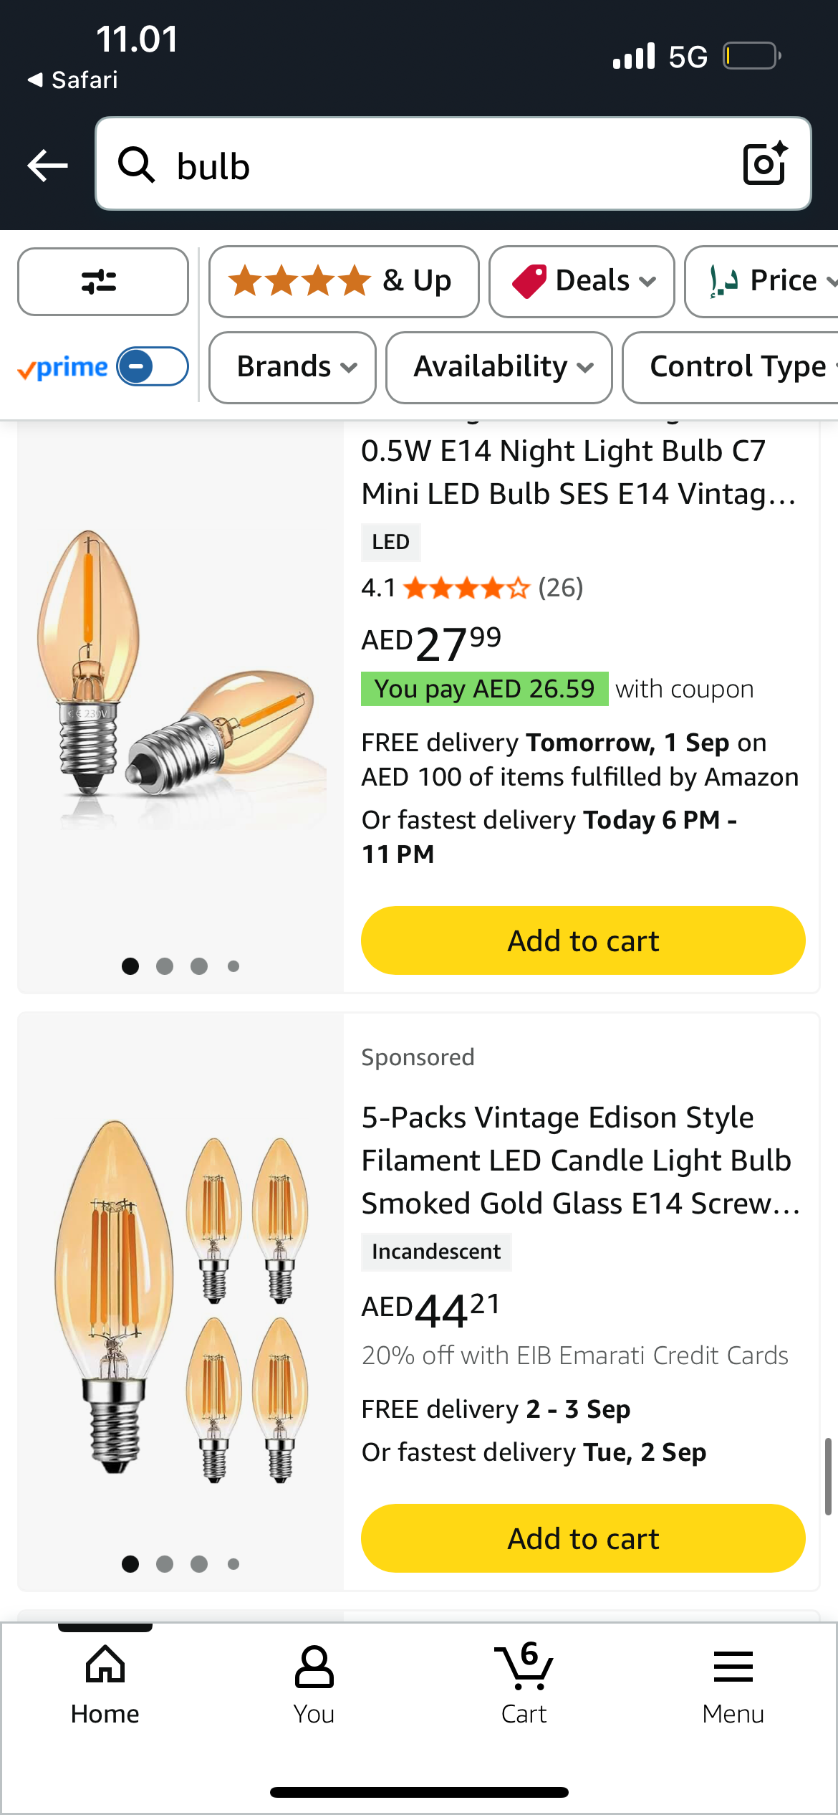838x1815 pixels.
Task: Tap the search magnifier icon
Action: click(x=136, y=166)
